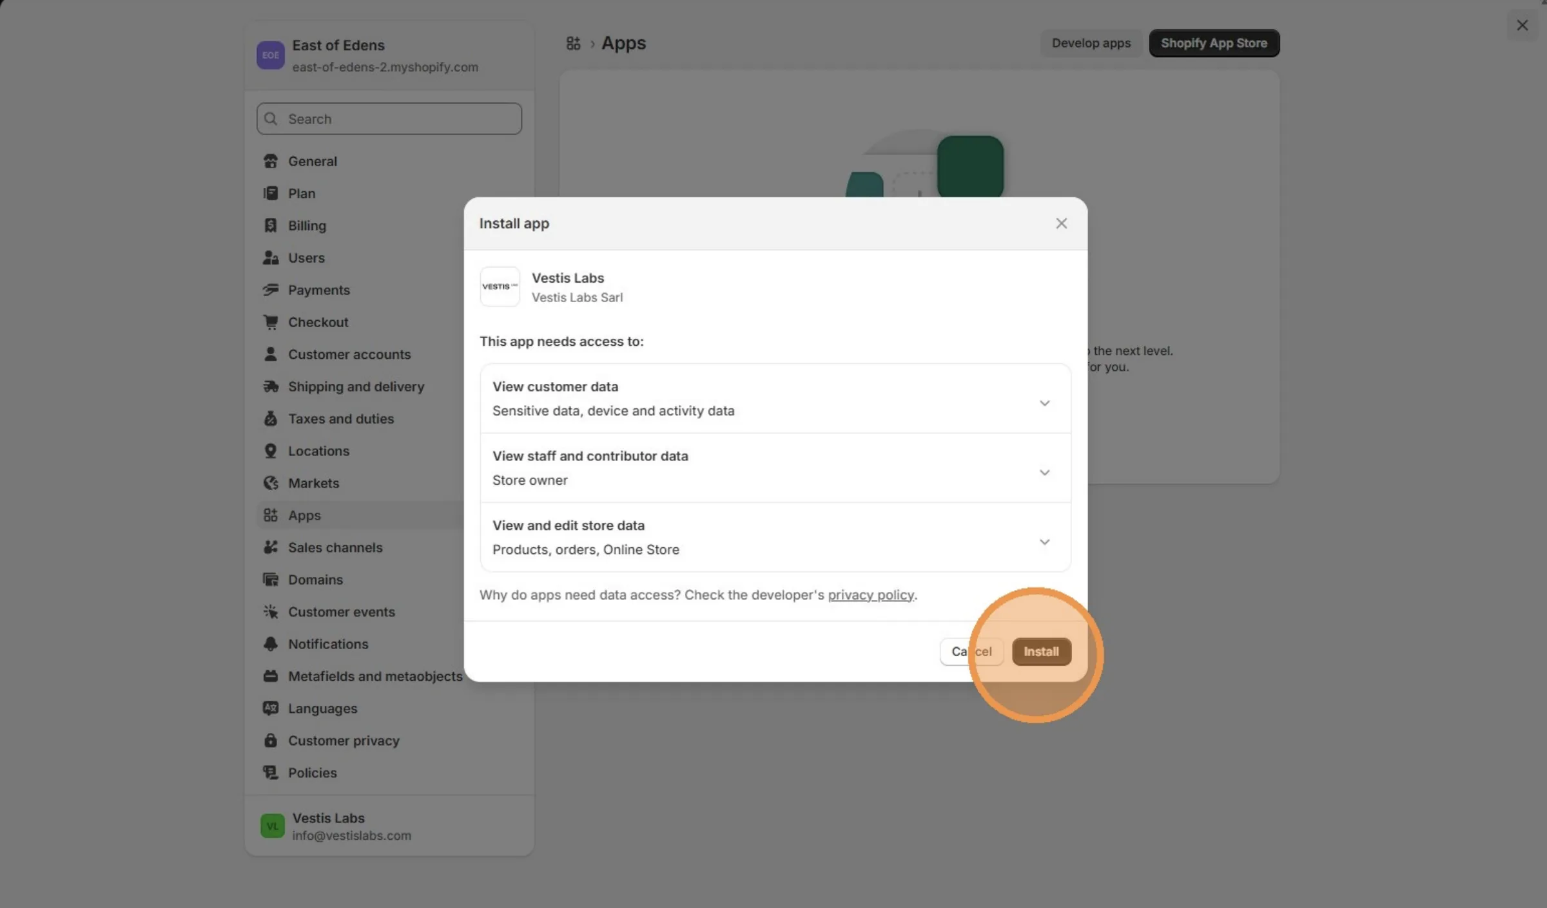Select the Markets globe icon
Viewport: 1547px width, 908px height.
pyautogui.click(x=271, y=483)
